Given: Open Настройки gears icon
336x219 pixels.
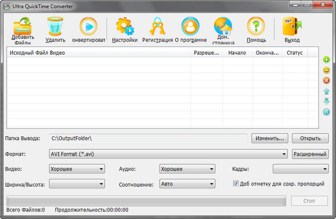Looking at the screenshot, I should coord(125,26).
